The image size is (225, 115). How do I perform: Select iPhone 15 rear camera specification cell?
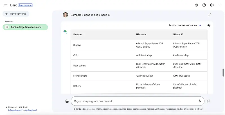point(187,65)
